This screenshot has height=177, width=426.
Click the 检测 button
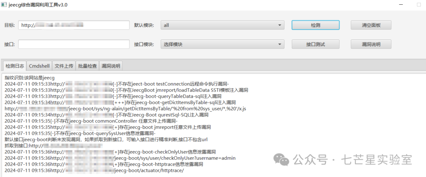316,25
